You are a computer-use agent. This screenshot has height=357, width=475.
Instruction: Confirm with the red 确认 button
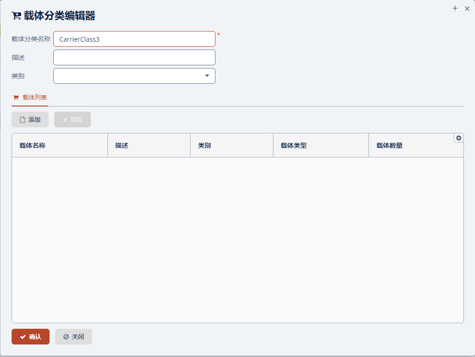pos(31,337)
